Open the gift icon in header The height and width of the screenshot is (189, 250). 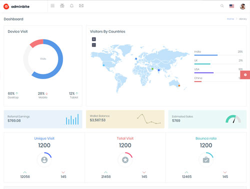point(62,5)
